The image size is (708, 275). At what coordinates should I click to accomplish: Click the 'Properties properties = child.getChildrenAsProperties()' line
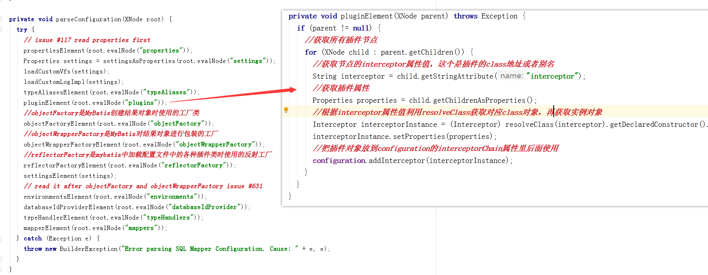tap(425, 100)
